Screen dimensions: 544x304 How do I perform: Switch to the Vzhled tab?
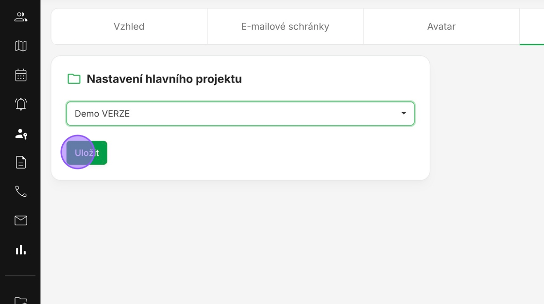point(129,27)
